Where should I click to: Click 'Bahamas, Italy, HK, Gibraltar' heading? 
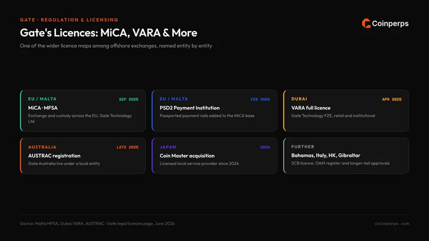click(x=325, y=155)
